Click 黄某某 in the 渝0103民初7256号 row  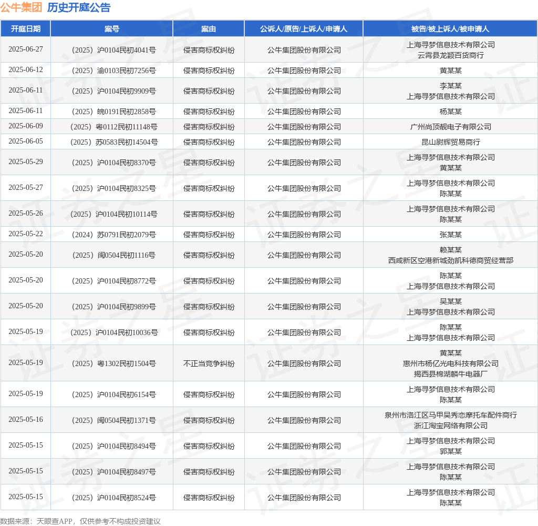click(451, 71)
